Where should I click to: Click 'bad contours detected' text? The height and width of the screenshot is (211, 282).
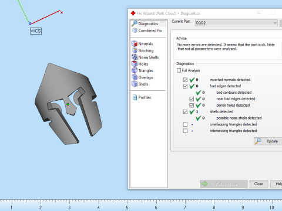234,93
